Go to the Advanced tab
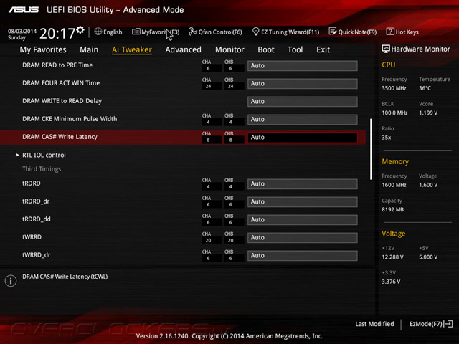Screen dimensions: 459x344 coord(183,49)
